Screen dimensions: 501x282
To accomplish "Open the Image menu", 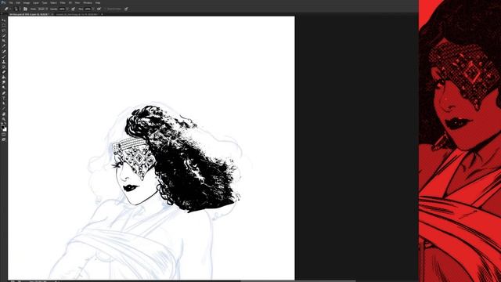I will coord(27,2).
